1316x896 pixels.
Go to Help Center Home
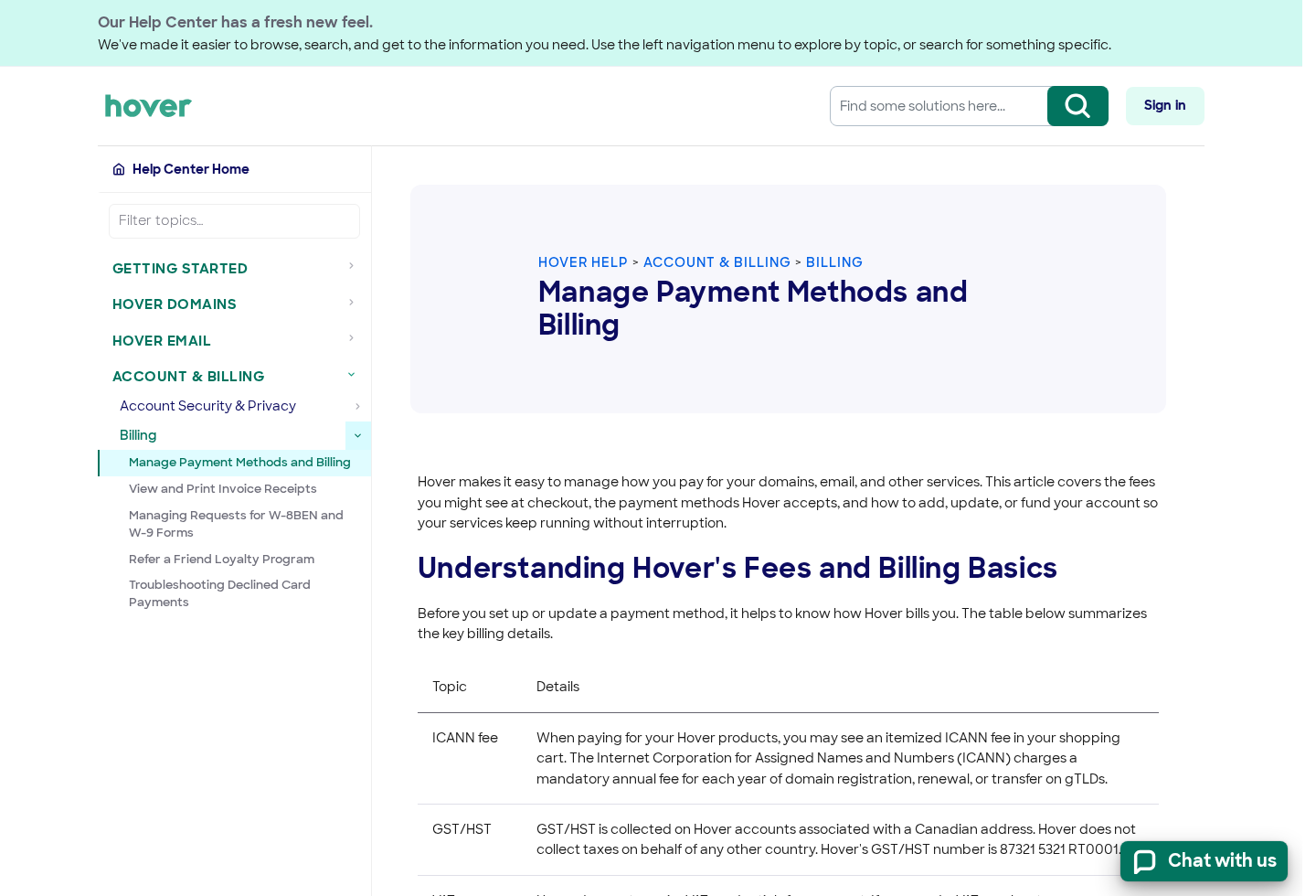[190, 169]
